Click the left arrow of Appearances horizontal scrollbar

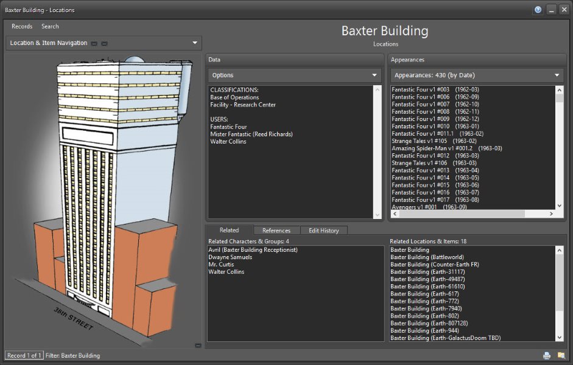click(x=395, y=214)
